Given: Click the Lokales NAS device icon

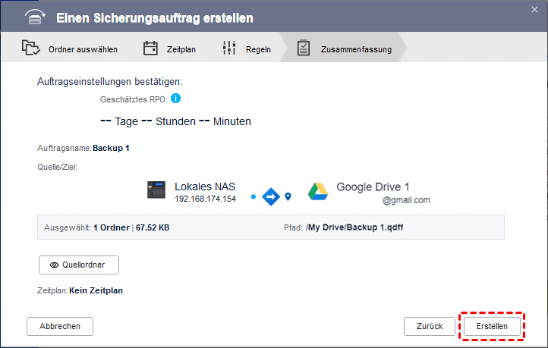Looking at the screenshot, I should coord(156,191).
